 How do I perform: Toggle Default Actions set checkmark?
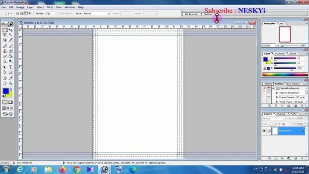264,88
